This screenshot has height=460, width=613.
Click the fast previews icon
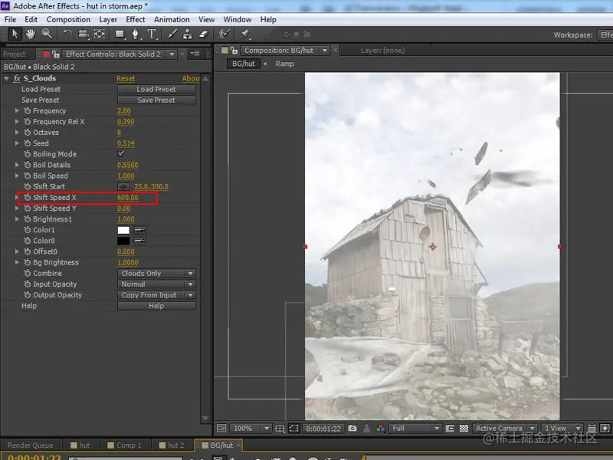(605, 429)
